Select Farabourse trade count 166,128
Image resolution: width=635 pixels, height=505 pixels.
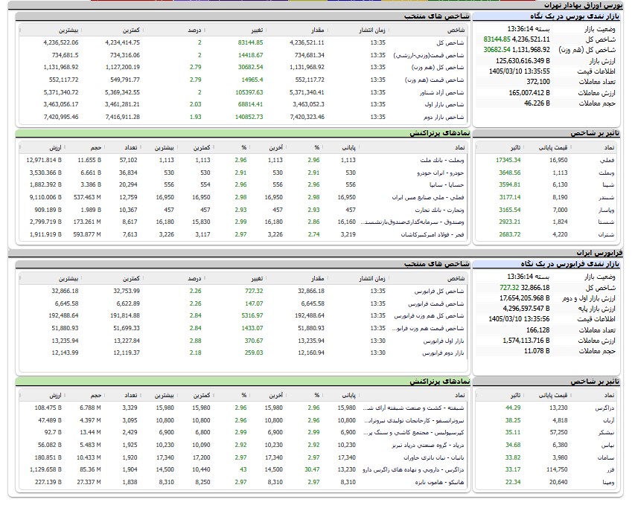[x=537, y=330]
